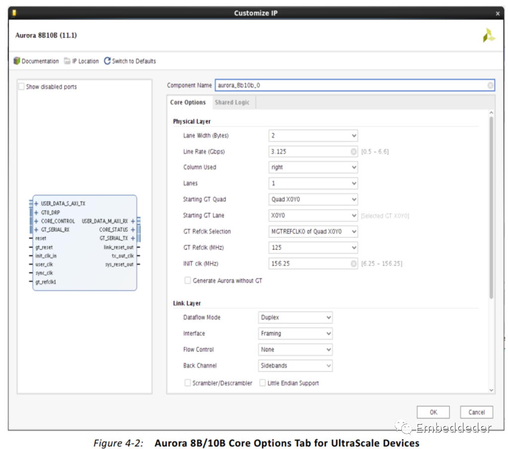
Task: Click the scrollbar up arrow
Action: (491, 112)
